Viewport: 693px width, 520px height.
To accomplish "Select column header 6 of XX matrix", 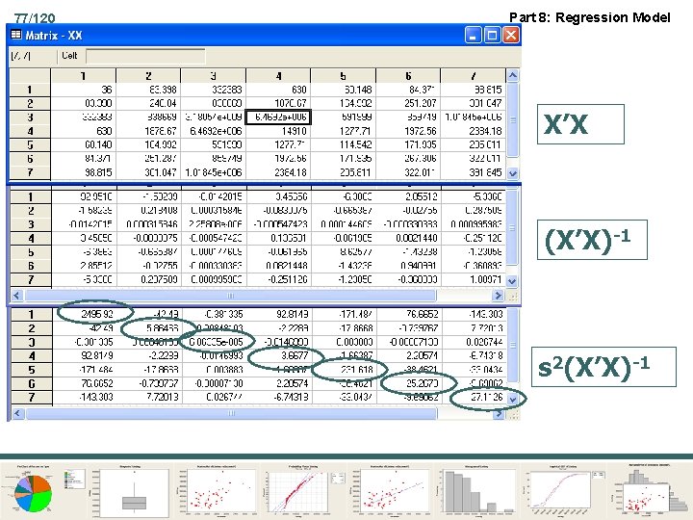I will (408, 76).
